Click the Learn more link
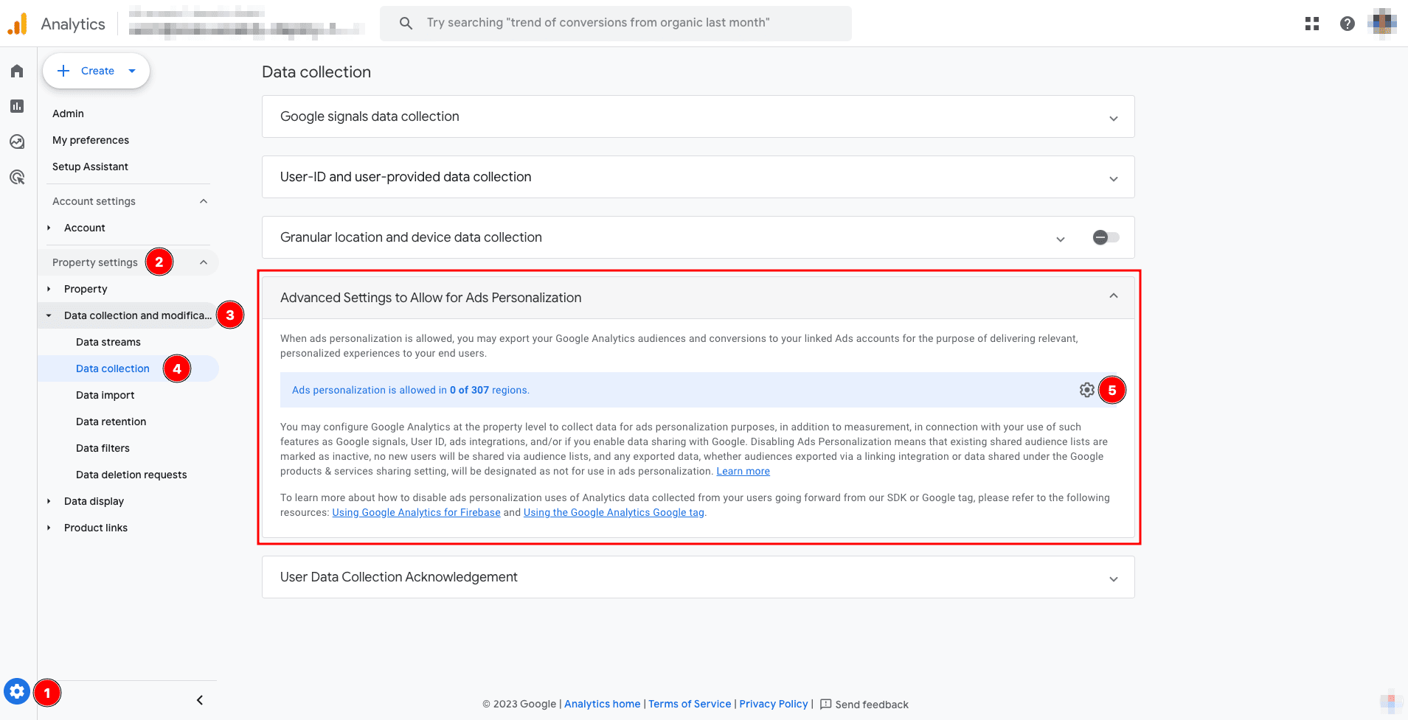This screenshot has width=1408, height=720. (x=743, y=472)
